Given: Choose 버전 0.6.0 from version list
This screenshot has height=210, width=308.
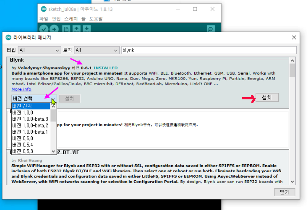Looking at the screenshot, I should 31,138.
